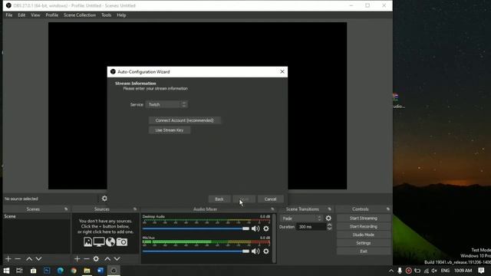Viewport: 491px width, 276px height.
Task: Click Start Recording
Action: point(364,227)
